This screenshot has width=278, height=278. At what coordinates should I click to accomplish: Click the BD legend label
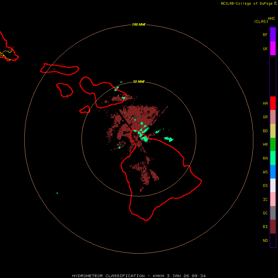265,131
